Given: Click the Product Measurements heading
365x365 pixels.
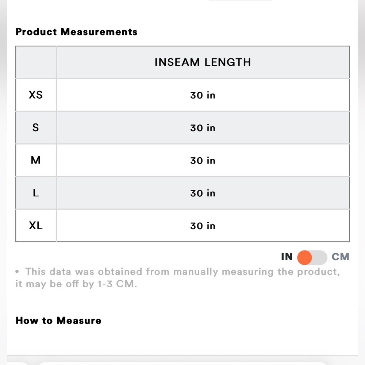Looking at the screenshot, I should 76,32.
